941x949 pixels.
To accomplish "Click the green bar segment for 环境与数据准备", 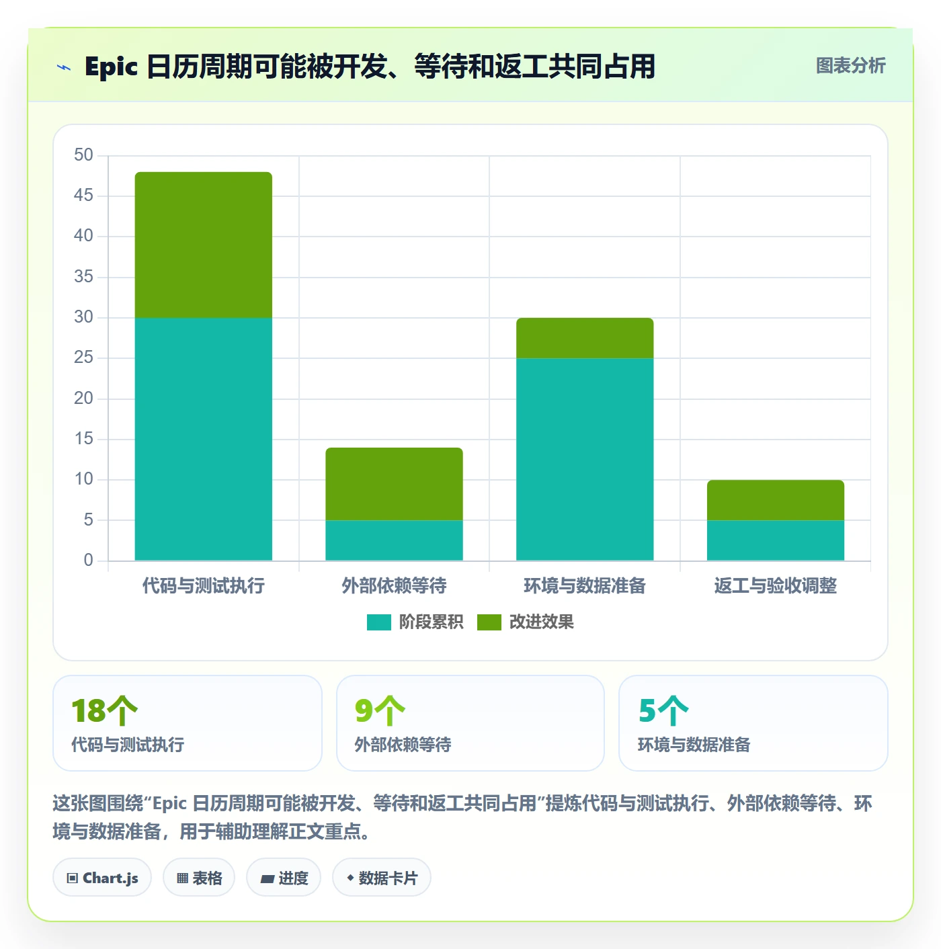I will pyautogui.click(x=585, y=338).
